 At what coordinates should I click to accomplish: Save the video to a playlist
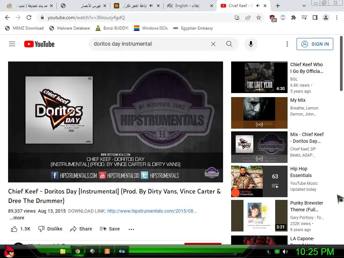[110, 229]
